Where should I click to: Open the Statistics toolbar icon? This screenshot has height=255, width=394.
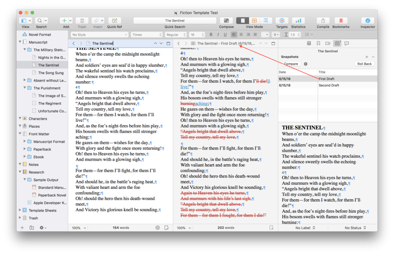pos(298,21)
